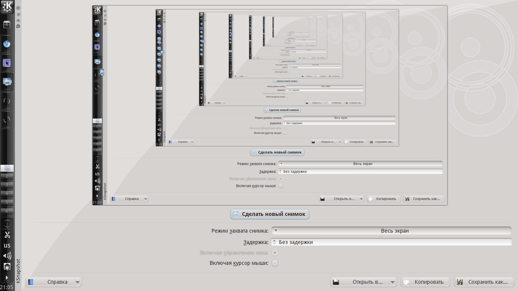Expand the 'Режим захвата снимка' combo box
This screenshot has height=291, width=518.
(391, 231)
